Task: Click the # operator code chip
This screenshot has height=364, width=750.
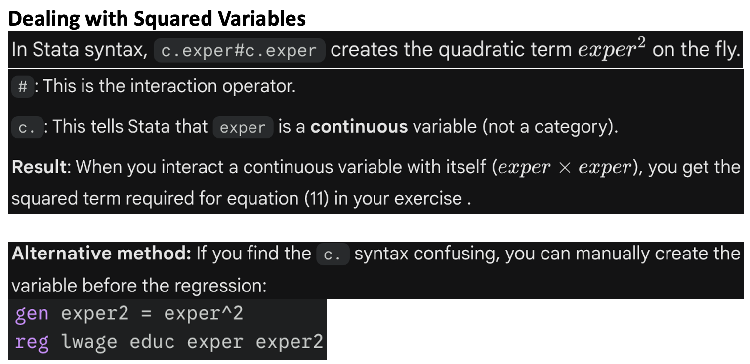Action: (22, 87)
